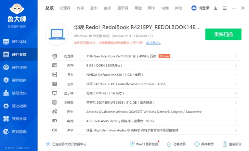Expand the 声卡 row chevron
249x151 pixels.
236,130
